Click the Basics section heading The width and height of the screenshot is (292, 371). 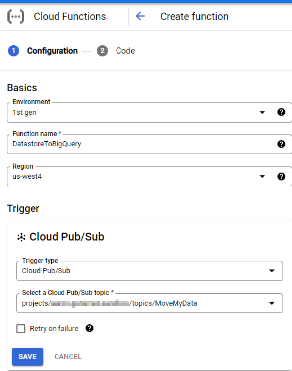[x=22, y=88]
